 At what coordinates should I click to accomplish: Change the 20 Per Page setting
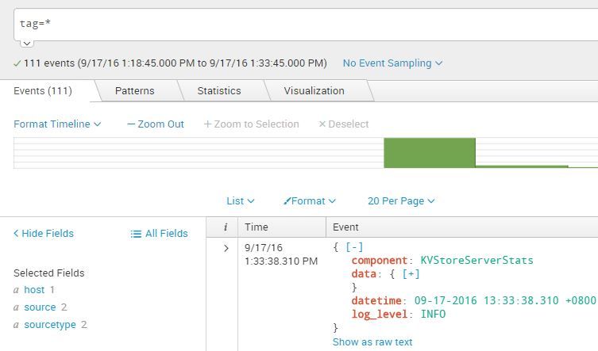401,201
